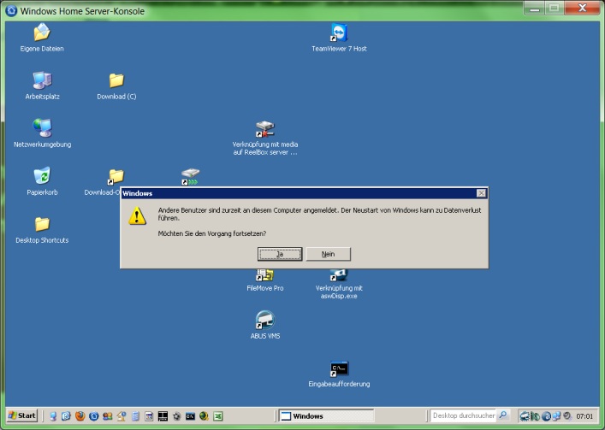The image size is (605, 430).
Task: Open the Desktop Shortcuts folder
Action: pyautogui.click(x=41, y=225)
